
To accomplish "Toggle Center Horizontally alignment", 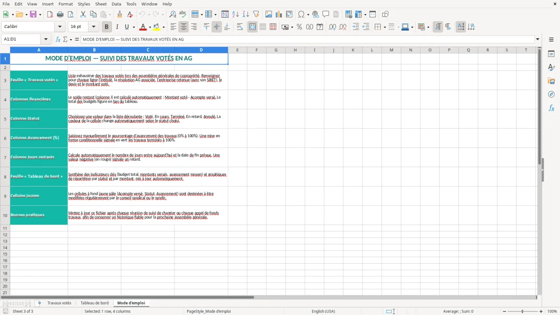I will [x=183, y=27].
